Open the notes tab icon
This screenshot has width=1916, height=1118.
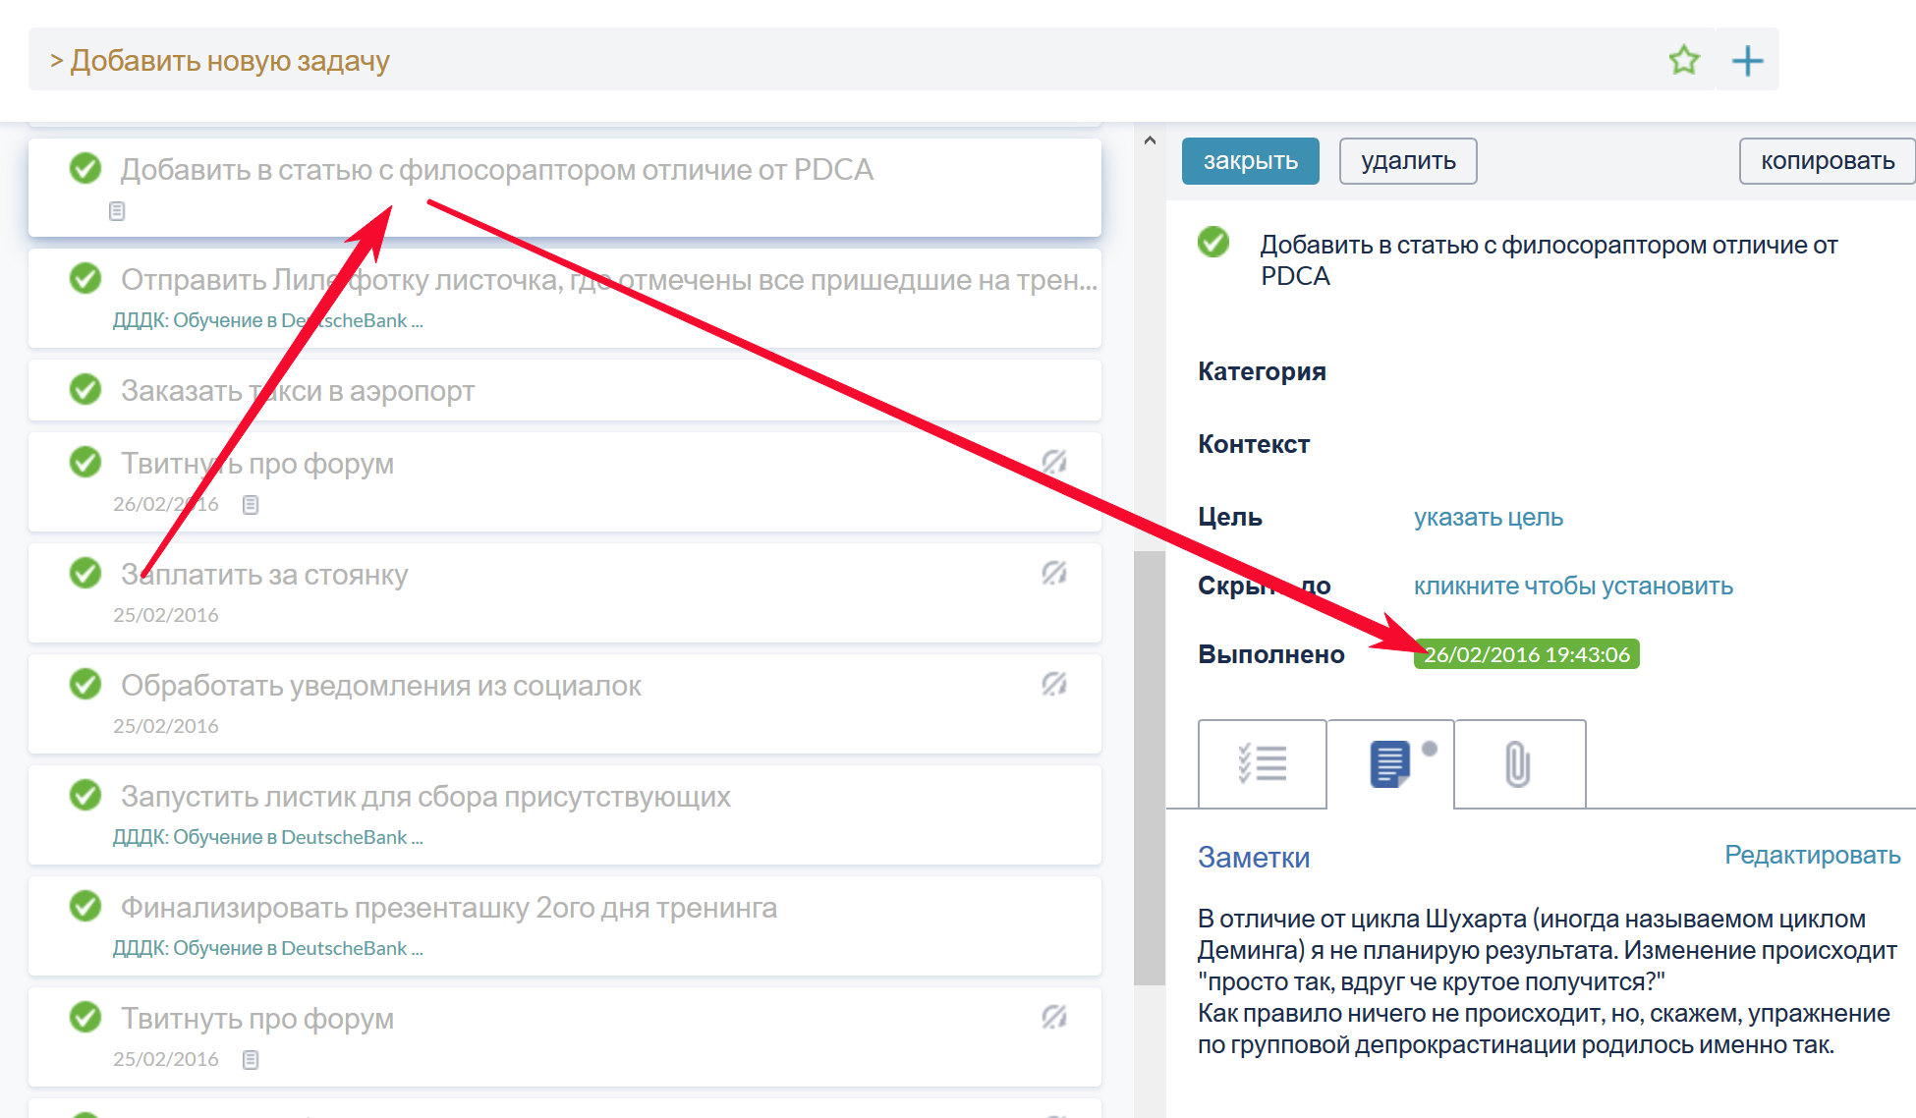pyautogui.click(x=1389, y=763)
